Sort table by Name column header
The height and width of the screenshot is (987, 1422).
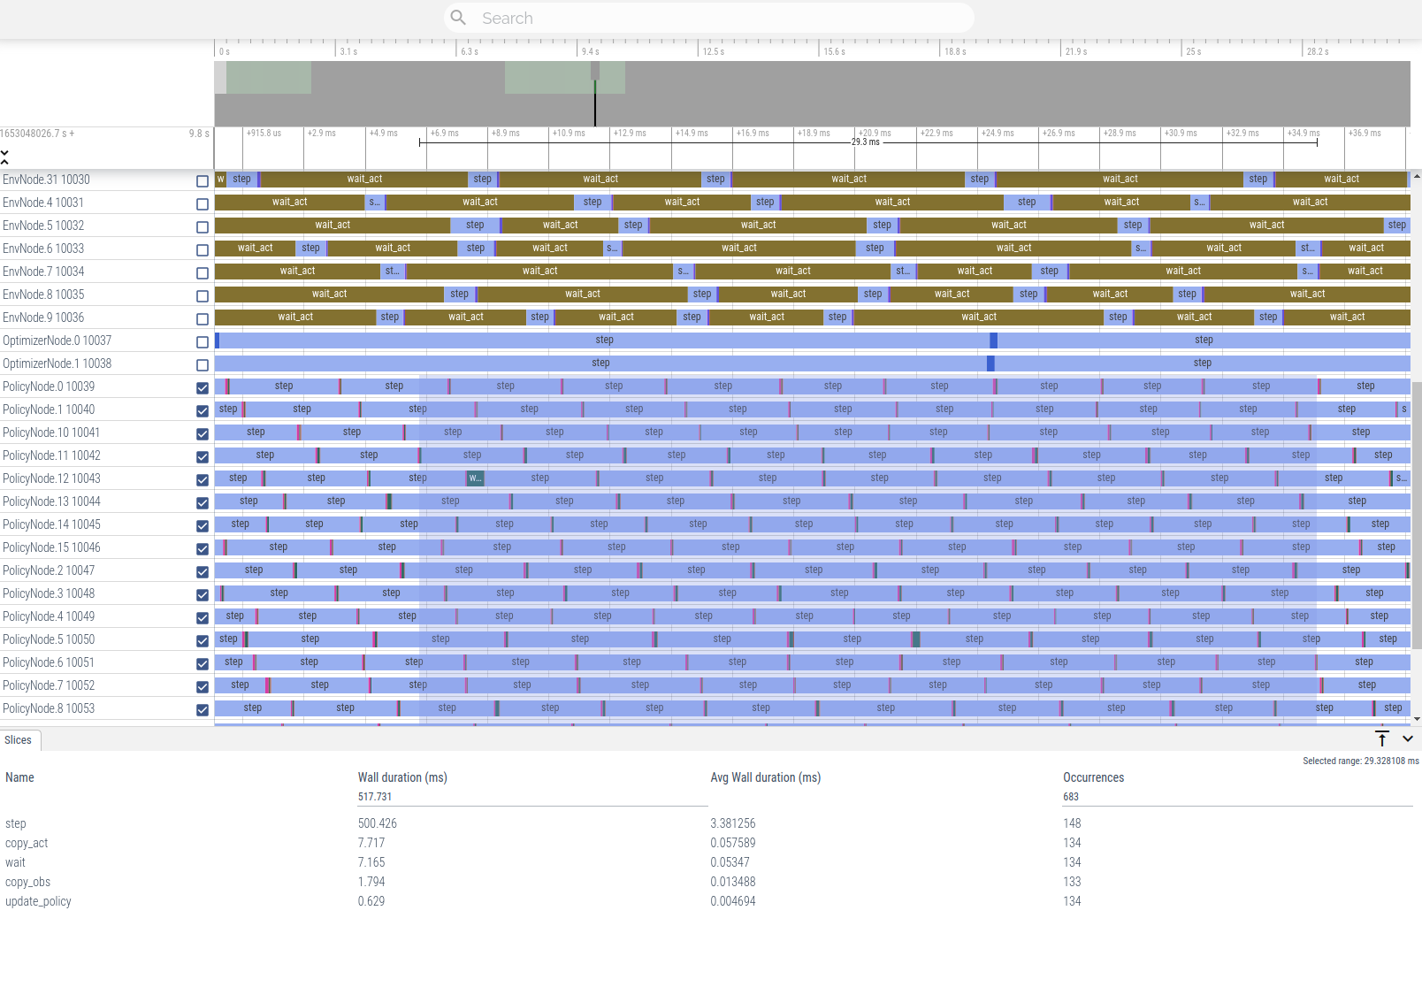pyautogui.click(x=19, y=777)
